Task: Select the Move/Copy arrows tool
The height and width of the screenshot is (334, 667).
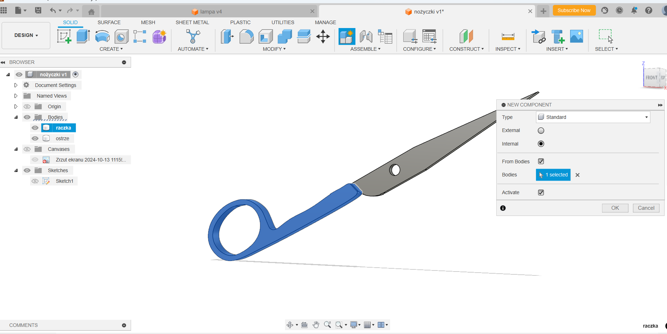Action: click(323, 37)
